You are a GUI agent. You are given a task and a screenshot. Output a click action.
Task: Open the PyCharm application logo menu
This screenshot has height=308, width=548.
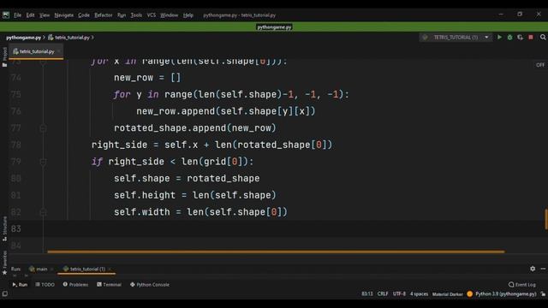pos(6,15)
